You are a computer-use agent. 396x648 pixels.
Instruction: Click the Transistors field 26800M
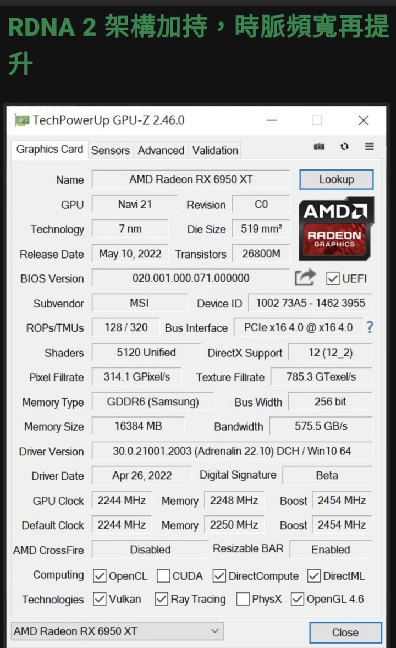click(261, 254)
